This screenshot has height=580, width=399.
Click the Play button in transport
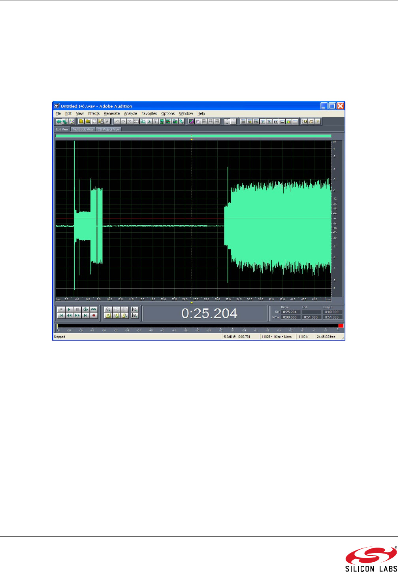pos(69,309)
